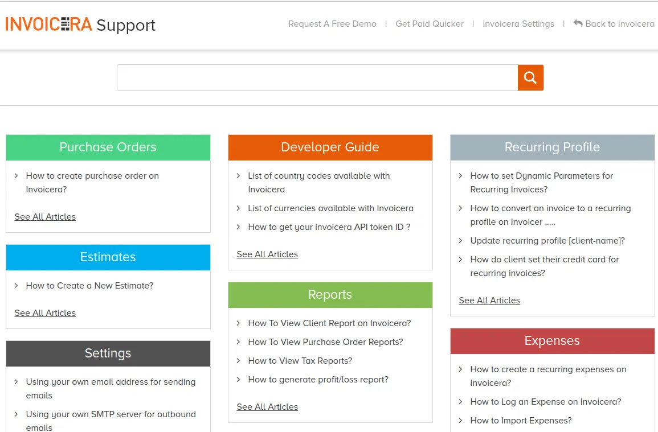Open How to Create a New Estimate

[90, 286]
